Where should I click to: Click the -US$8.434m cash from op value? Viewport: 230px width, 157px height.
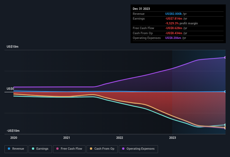pos(174,33)
